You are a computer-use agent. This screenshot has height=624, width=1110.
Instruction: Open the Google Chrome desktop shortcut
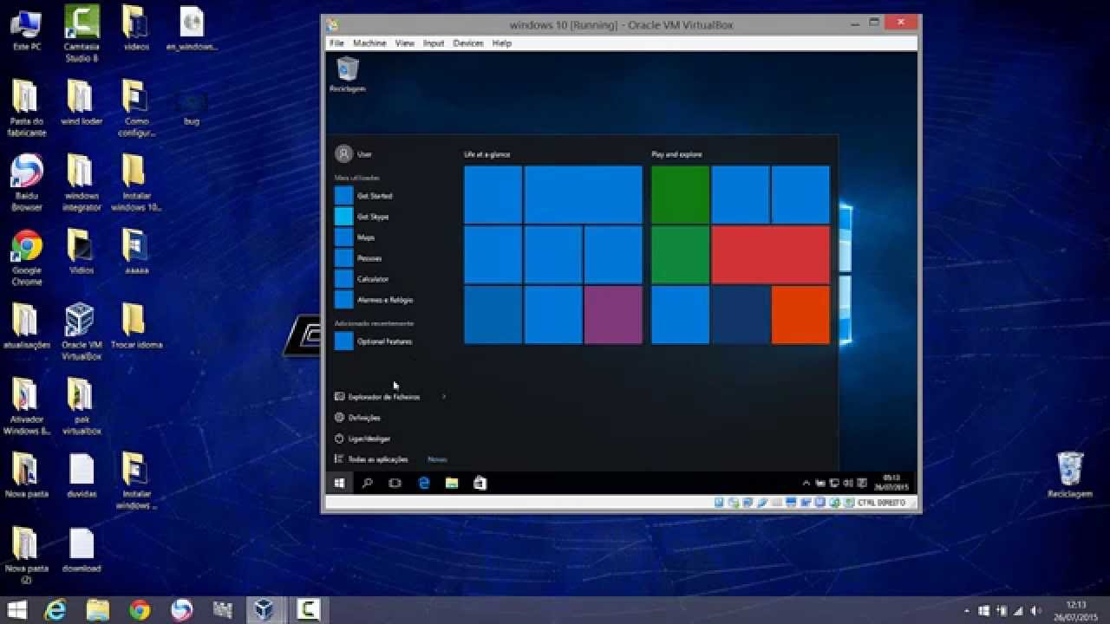[27, 258]
